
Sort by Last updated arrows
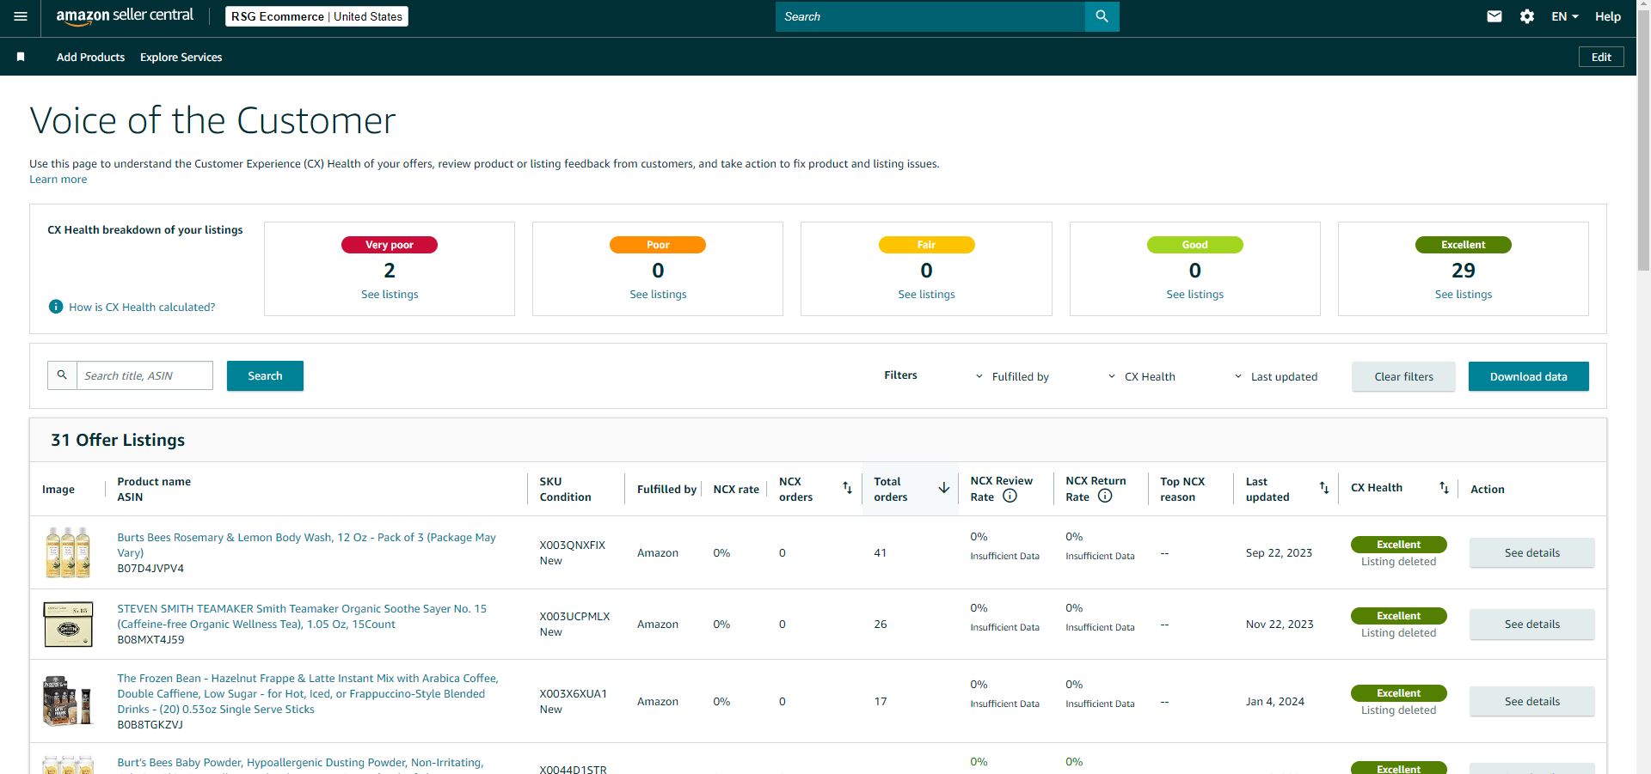(1324, 488)
